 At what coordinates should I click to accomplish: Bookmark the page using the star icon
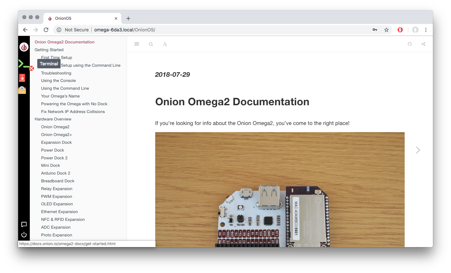pyautogui.click(x=386, y=29)
